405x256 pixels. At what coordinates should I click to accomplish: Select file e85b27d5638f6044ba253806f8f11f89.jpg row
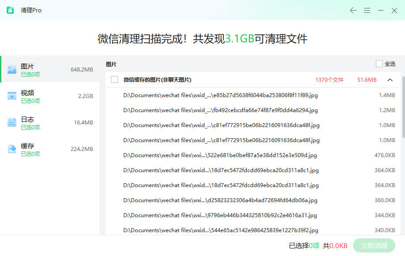[x=254, y=95]
